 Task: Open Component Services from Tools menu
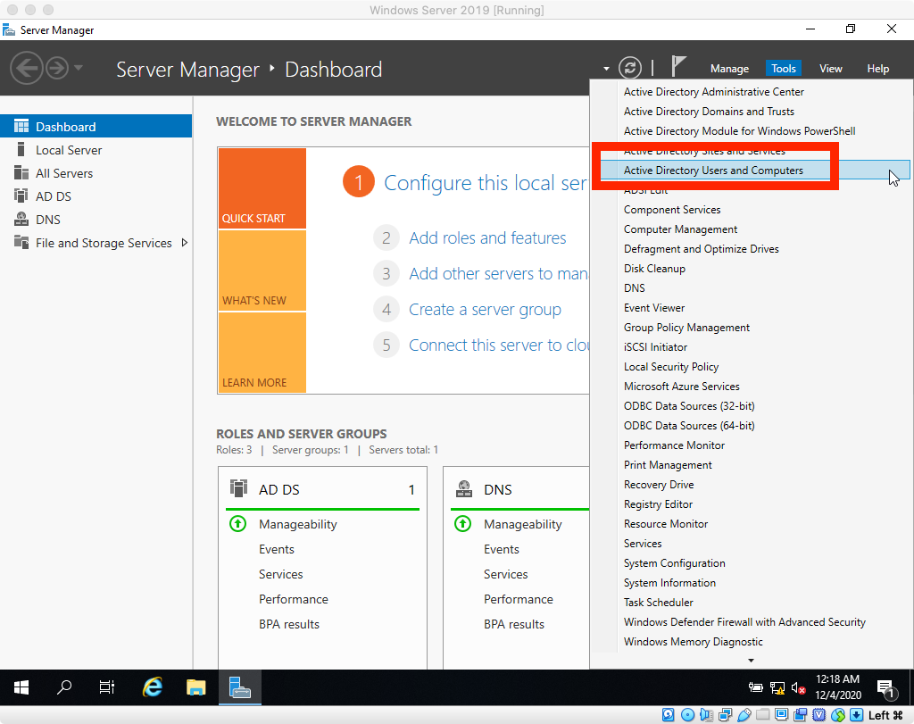[x=672, y=210]
